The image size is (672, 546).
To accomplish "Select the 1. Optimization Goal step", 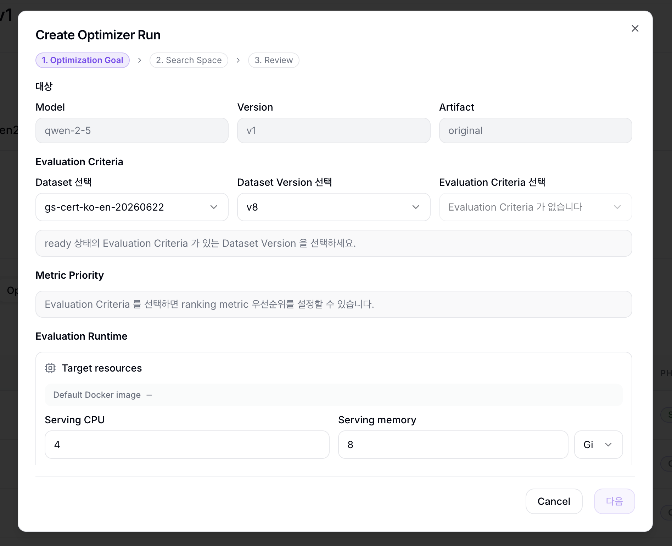I will (x=83, y=60).
